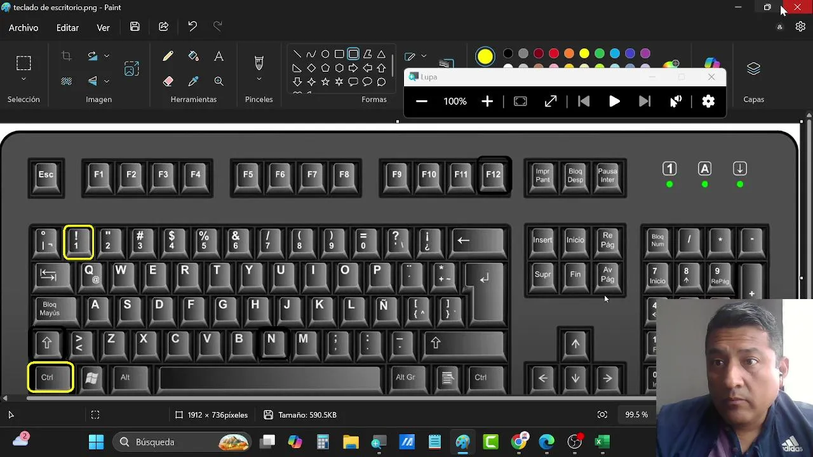Pick the diagonal line shape
Viewport: 813px width, 457px height.
(297, 54)
